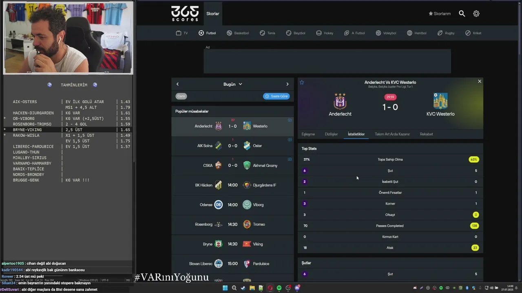This screenshot has width=522, height=293.
Task: Click TV icon on AIK Solna row
Action: coord(290,140)
